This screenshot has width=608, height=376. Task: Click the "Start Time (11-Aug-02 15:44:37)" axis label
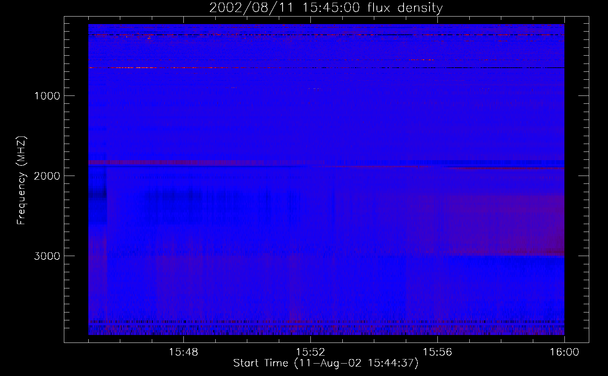[326, 363]
